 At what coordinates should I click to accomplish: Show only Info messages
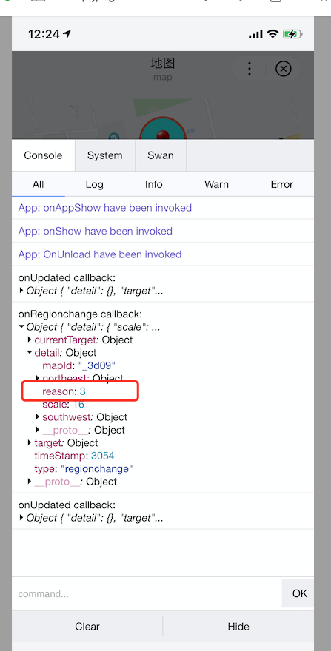[x=153, y=184]
